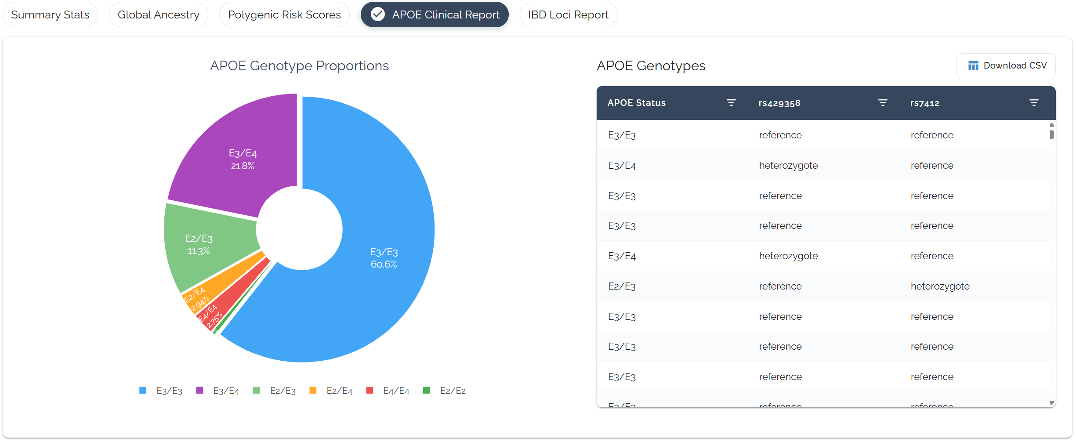Open the APOE Status column filter icon

click(x=731, y=103)
